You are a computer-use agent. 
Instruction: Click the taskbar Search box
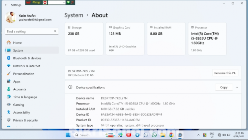point(94,135)
